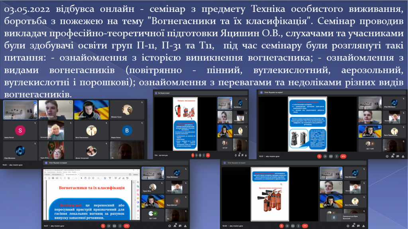
Task: Switch to the Главная tab in Acrobat
Action: tap(47, 174)
